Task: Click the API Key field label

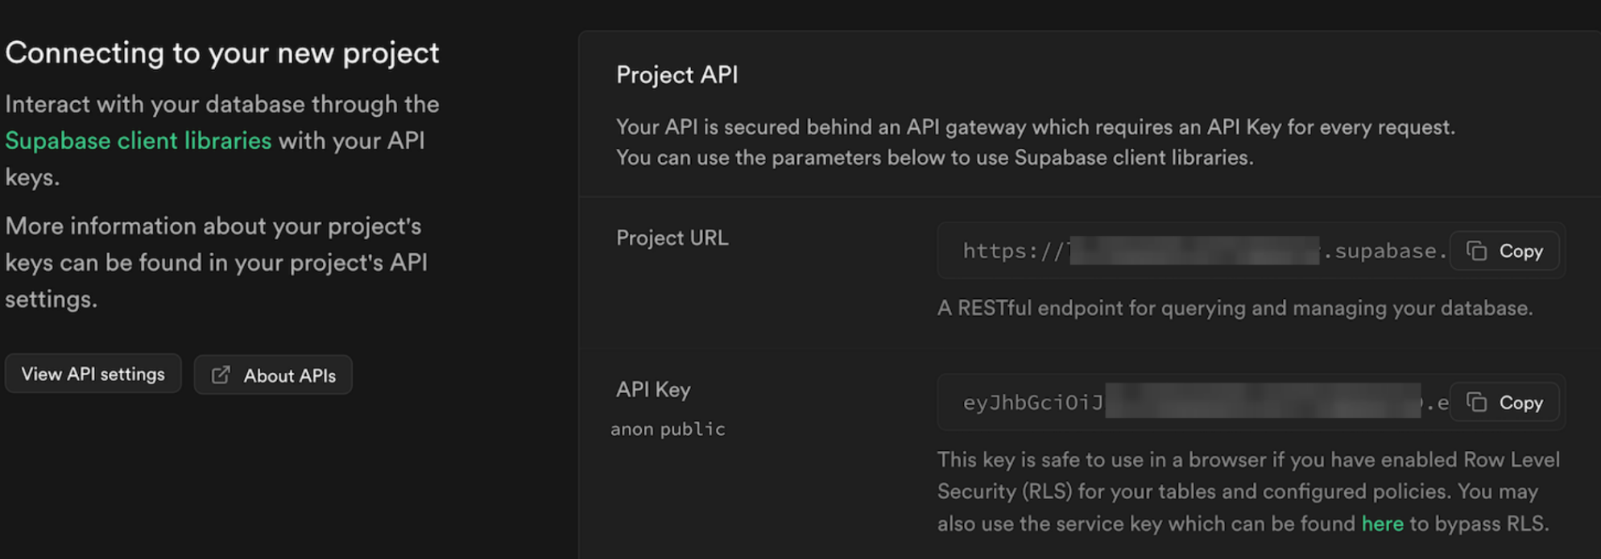Action: coord(653,390)
